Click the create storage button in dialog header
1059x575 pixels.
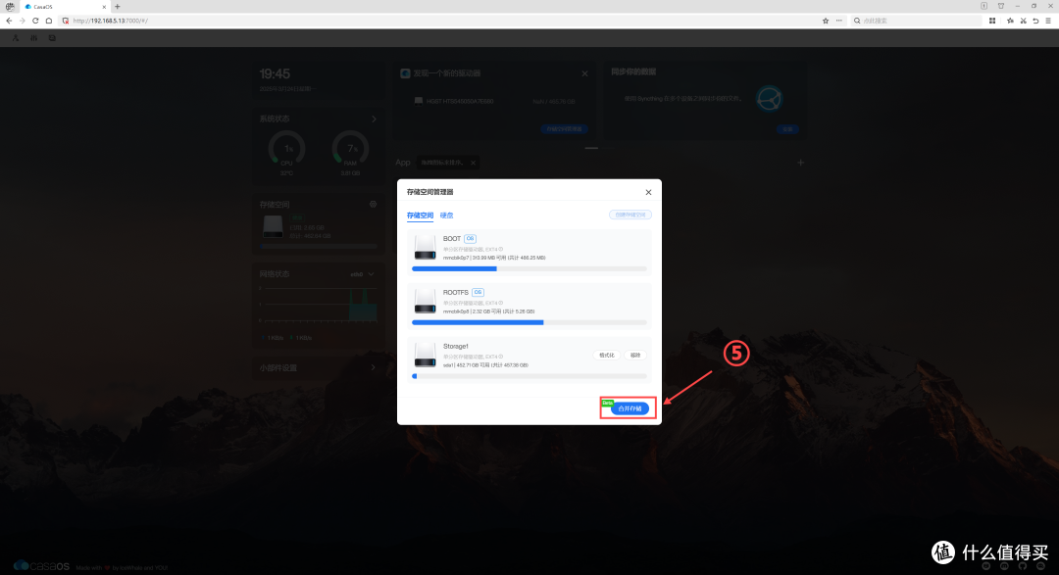[x=630, y=215]
